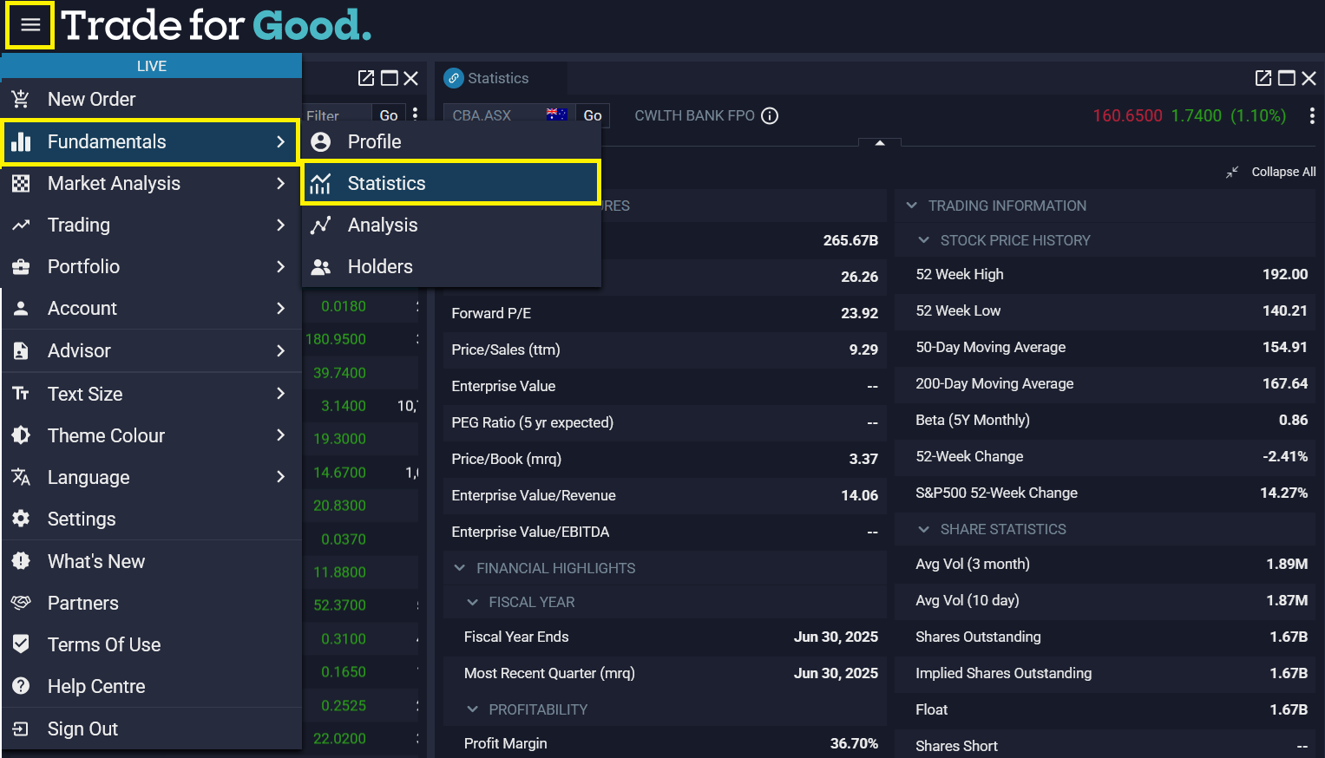Click the hamburger main menu icon
The width and height of the screenshot is (1325, 758).
pyautogui.click(x=30, y=25)
